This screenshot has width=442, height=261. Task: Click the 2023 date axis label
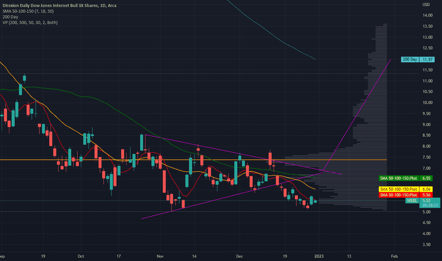[319, 256]
